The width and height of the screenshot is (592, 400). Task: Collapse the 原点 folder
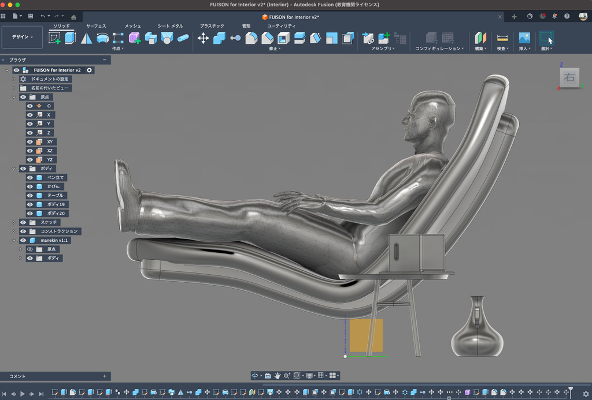pyautogui.click(x=14, y=97)
